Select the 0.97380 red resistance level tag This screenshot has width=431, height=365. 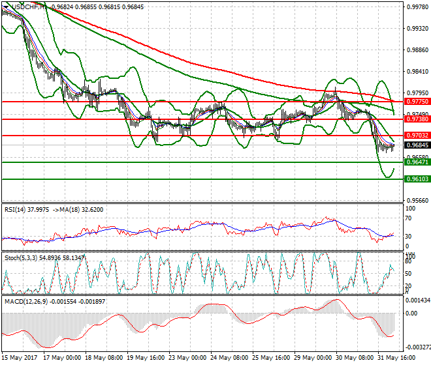click(412, 120)
